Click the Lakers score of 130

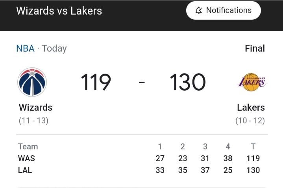(x=187, y=82)
